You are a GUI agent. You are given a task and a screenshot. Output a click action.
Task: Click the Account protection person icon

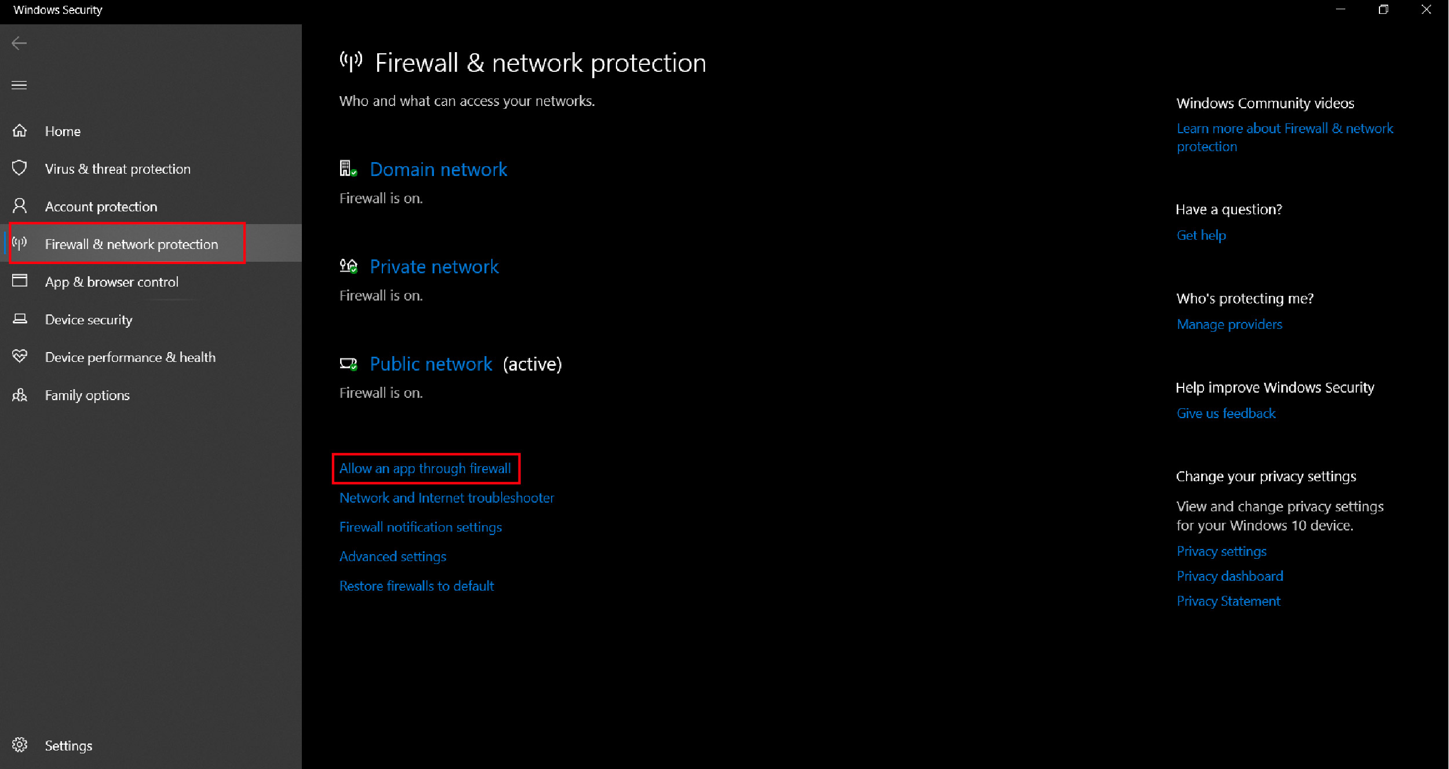coord(20,206)
